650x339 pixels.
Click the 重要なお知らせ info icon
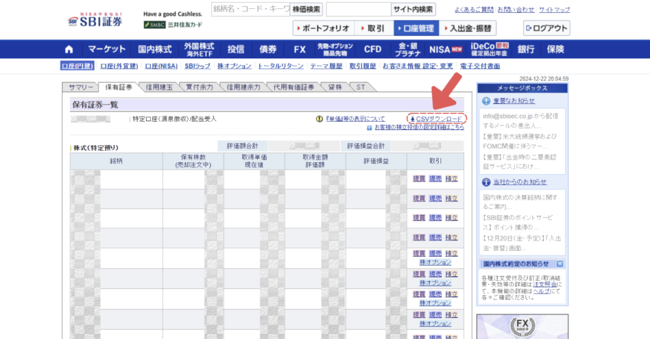tap(486, 101)
